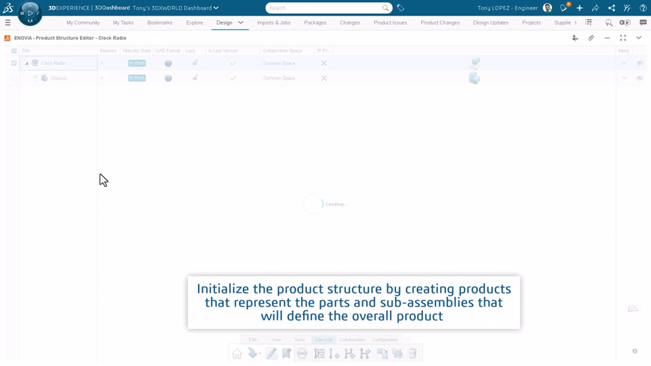Click the Chassis thumbnail
Viewport: 651px width, 366px height.
pos(474,78)
